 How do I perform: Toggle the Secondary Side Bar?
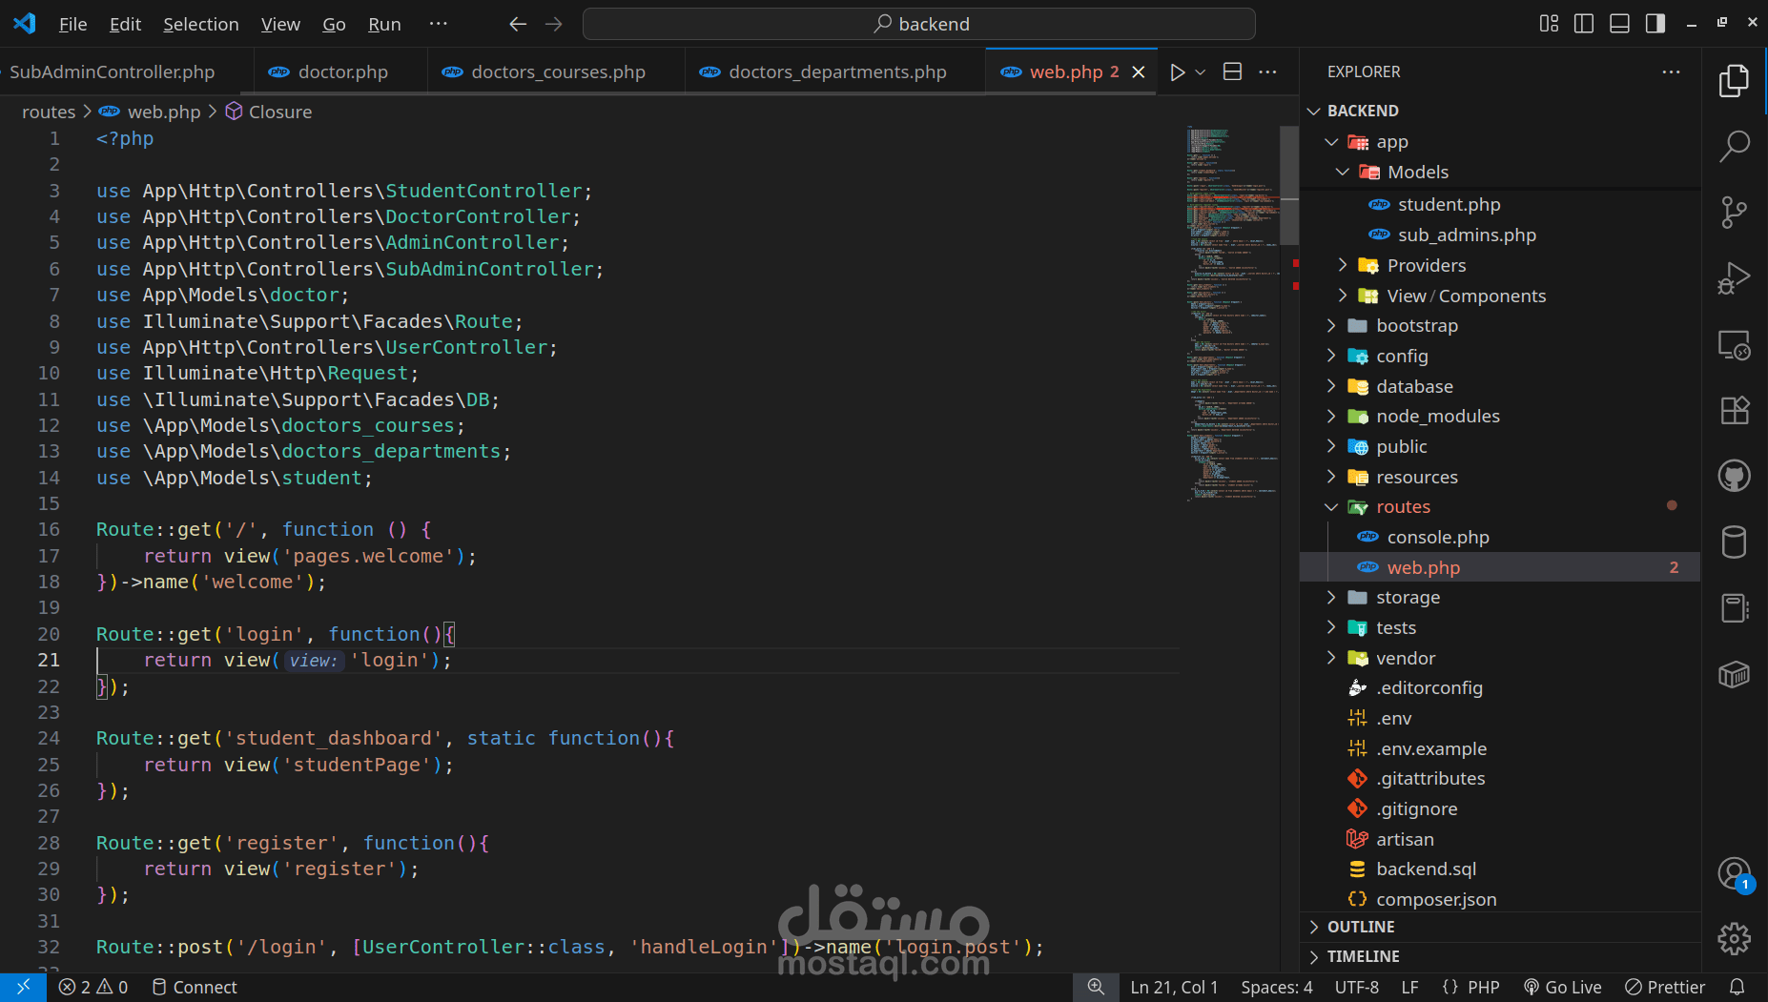[x=1655, y=24]
